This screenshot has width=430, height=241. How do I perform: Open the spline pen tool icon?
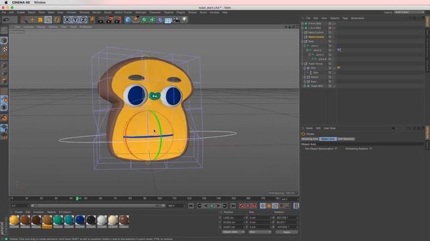[136, 19]
